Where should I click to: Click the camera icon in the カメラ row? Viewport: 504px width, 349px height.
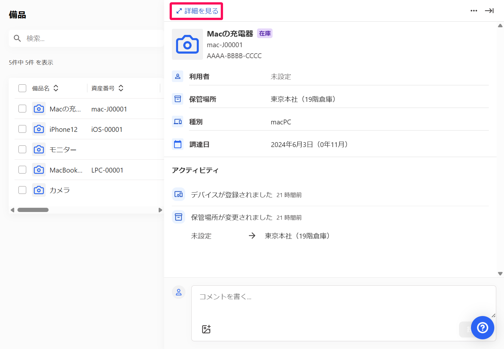click(x=39, y=190)
